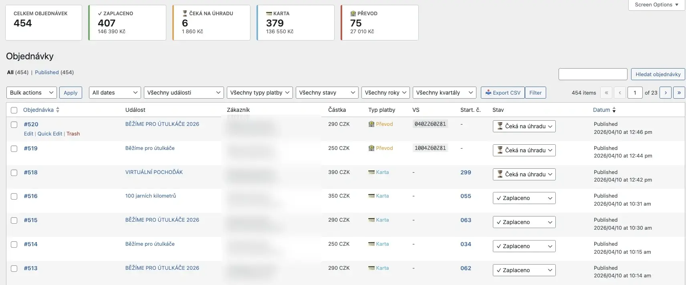Tick the checkbox for order #516

click(x=14, y=196)
